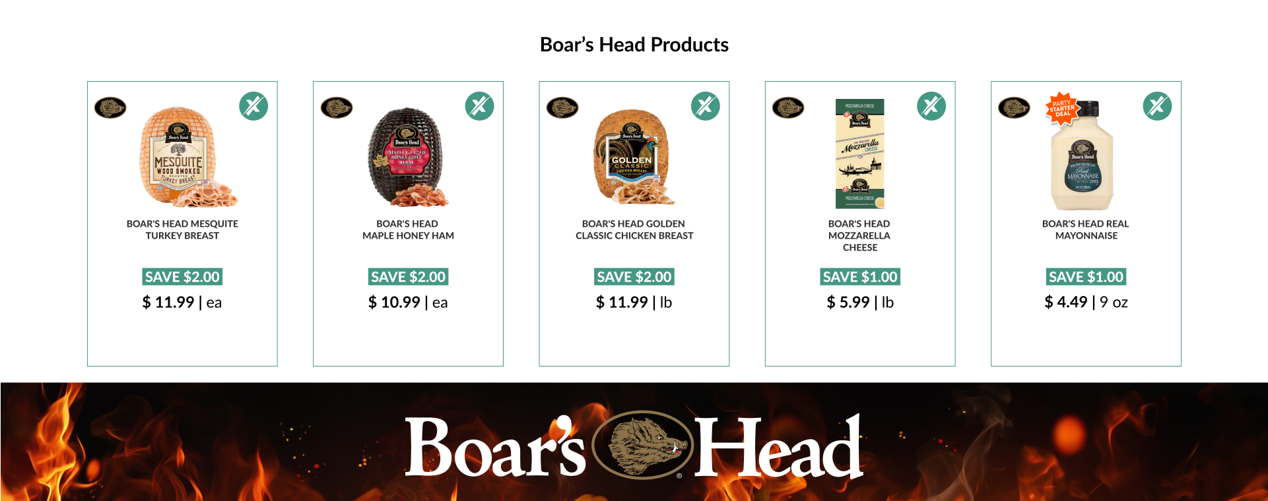Screen dimensions: 1268x501
Task: Open the Real Mayonnaise bottle image
Action: (x=1083, y=156)
